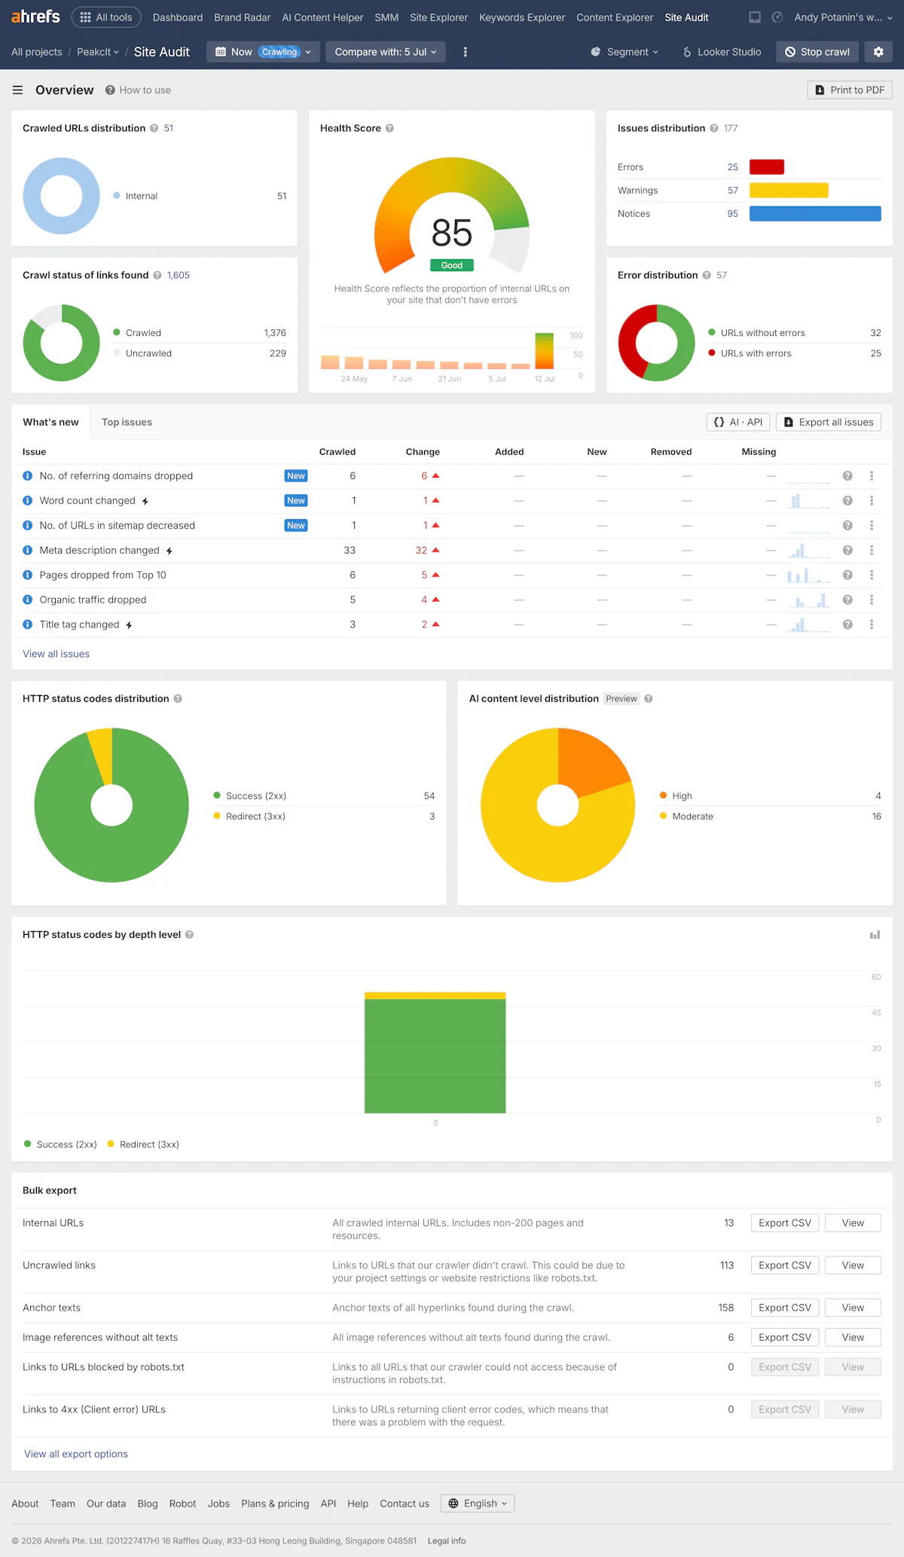Click the All projects breadcrumb

click(37, 52)
